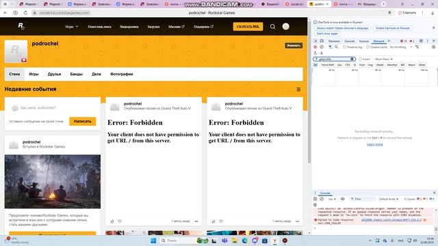Viewport: 438px width, 246px height.
Task: Open recent events filter settings icon
Action: point(298,90)
